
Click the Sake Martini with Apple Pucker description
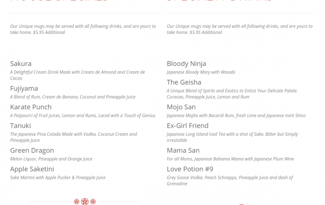[x=58, y=178]
